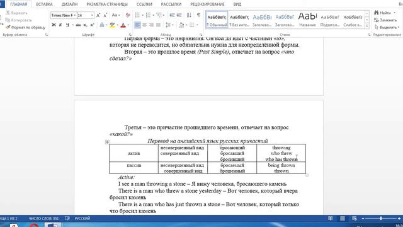The image size is (403, 227).
Task: Open the ВСТАВКА tab
Action: 44,4
